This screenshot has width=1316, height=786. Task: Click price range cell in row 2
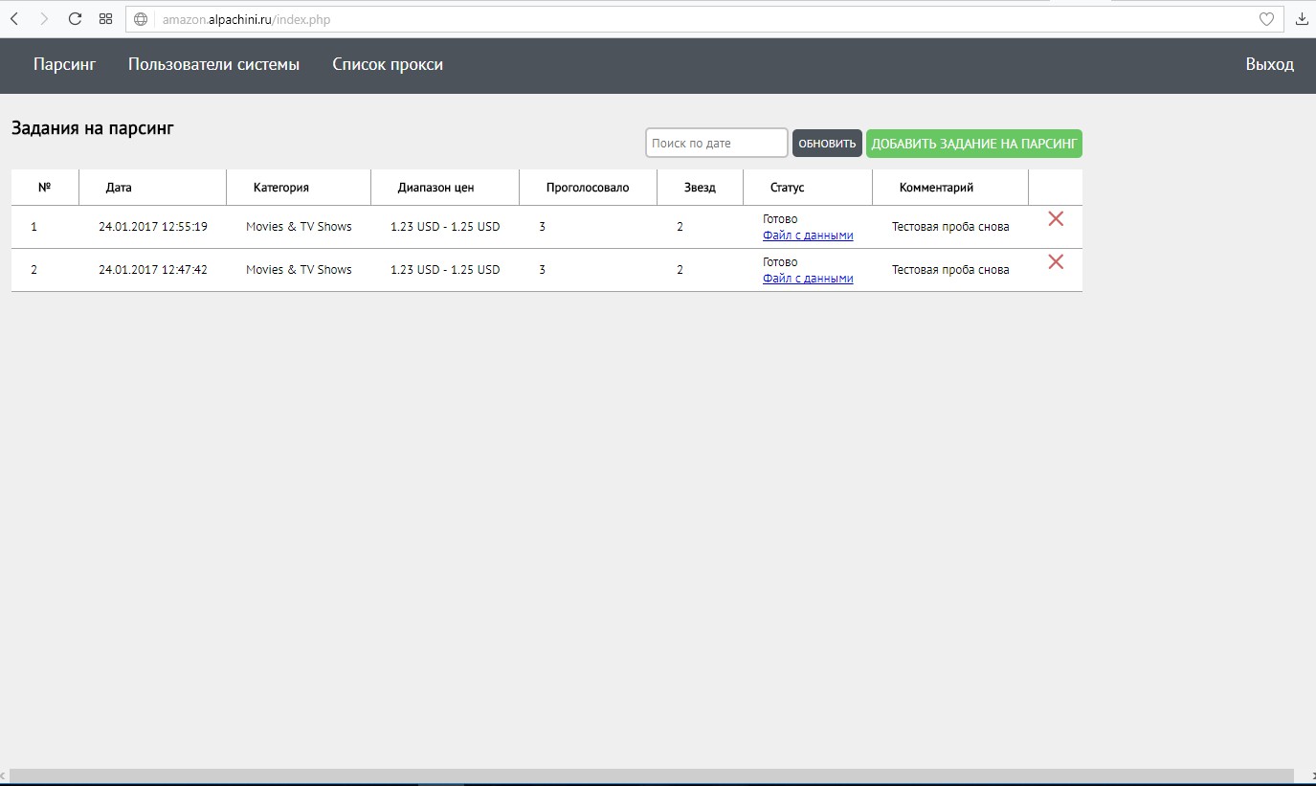pos(445,270)
